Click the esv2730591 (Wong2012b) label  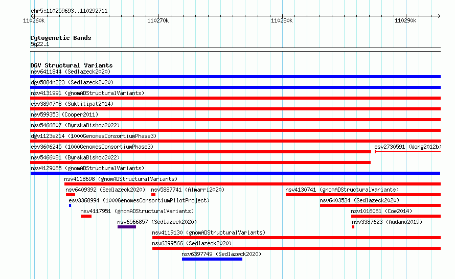click(407, 147)
